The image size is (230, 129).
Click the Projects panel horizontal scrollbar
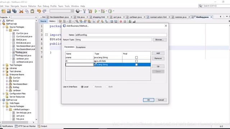pos(15,122)
